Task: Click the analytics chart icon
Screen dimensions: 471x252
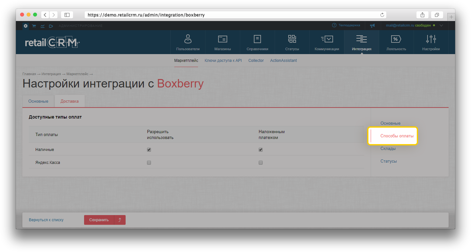Action: (43, 26)
